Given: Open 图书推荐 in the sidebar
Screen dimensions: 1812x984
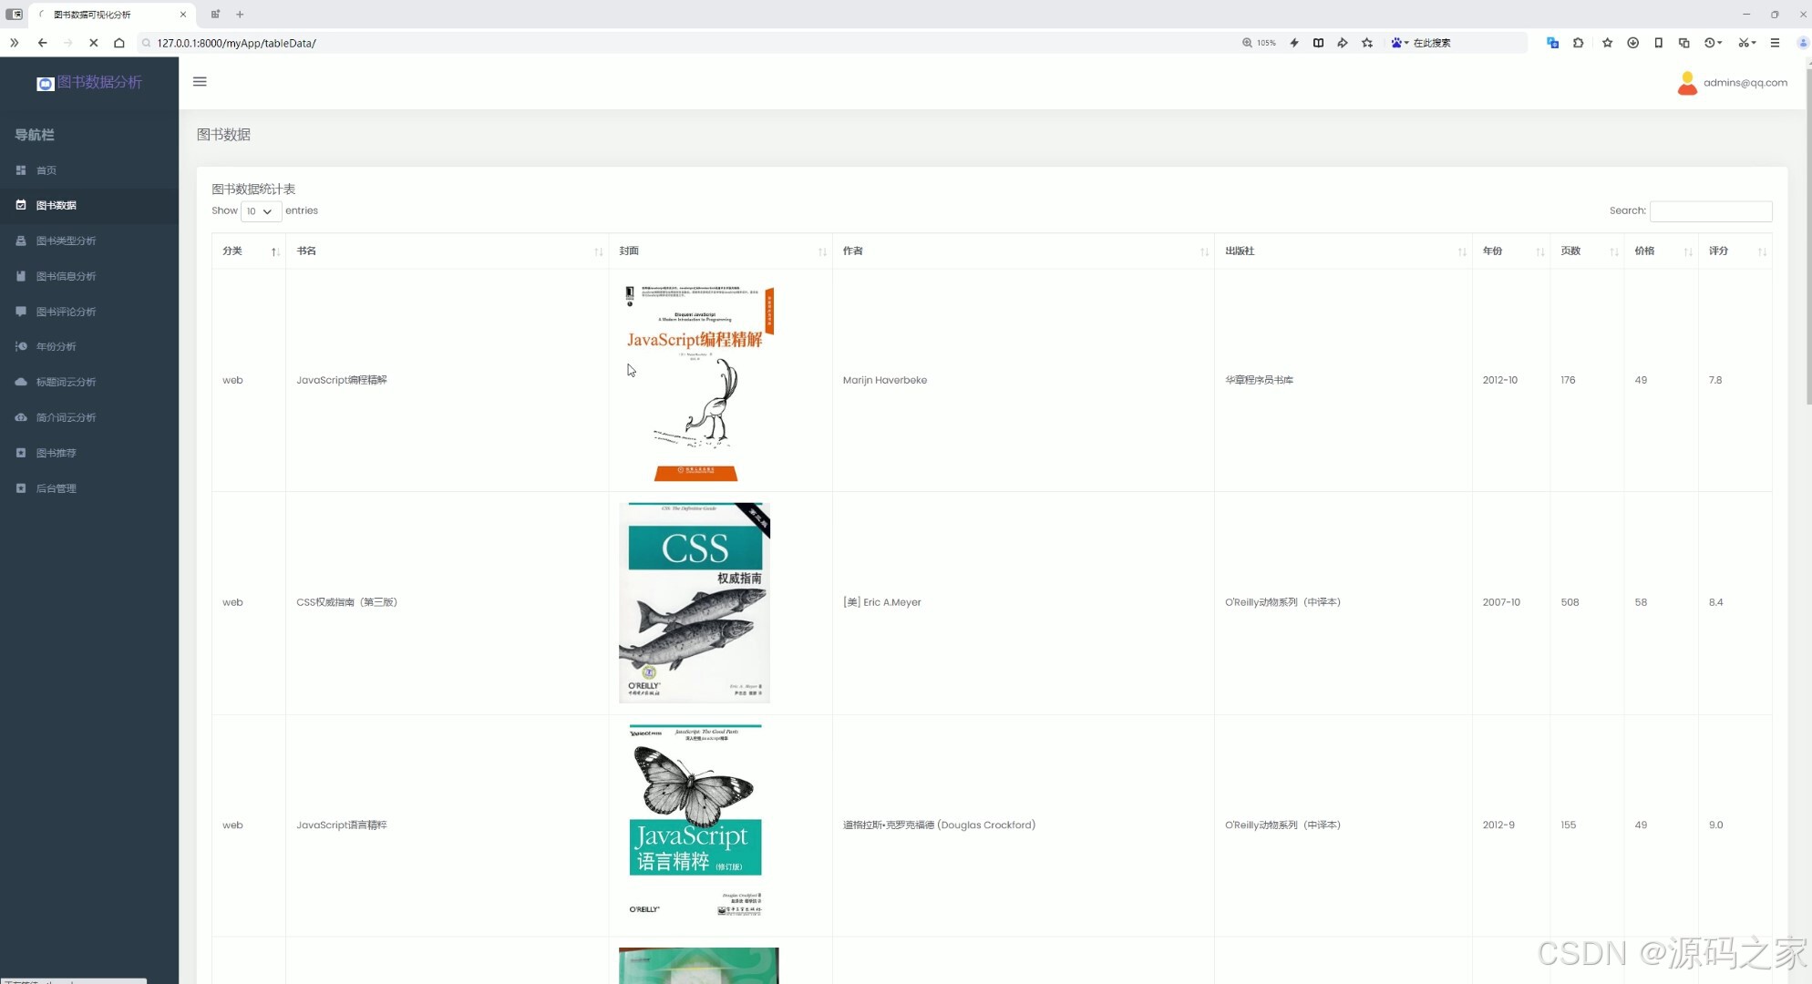Looking at the screenshot, I should pos(56,453).
